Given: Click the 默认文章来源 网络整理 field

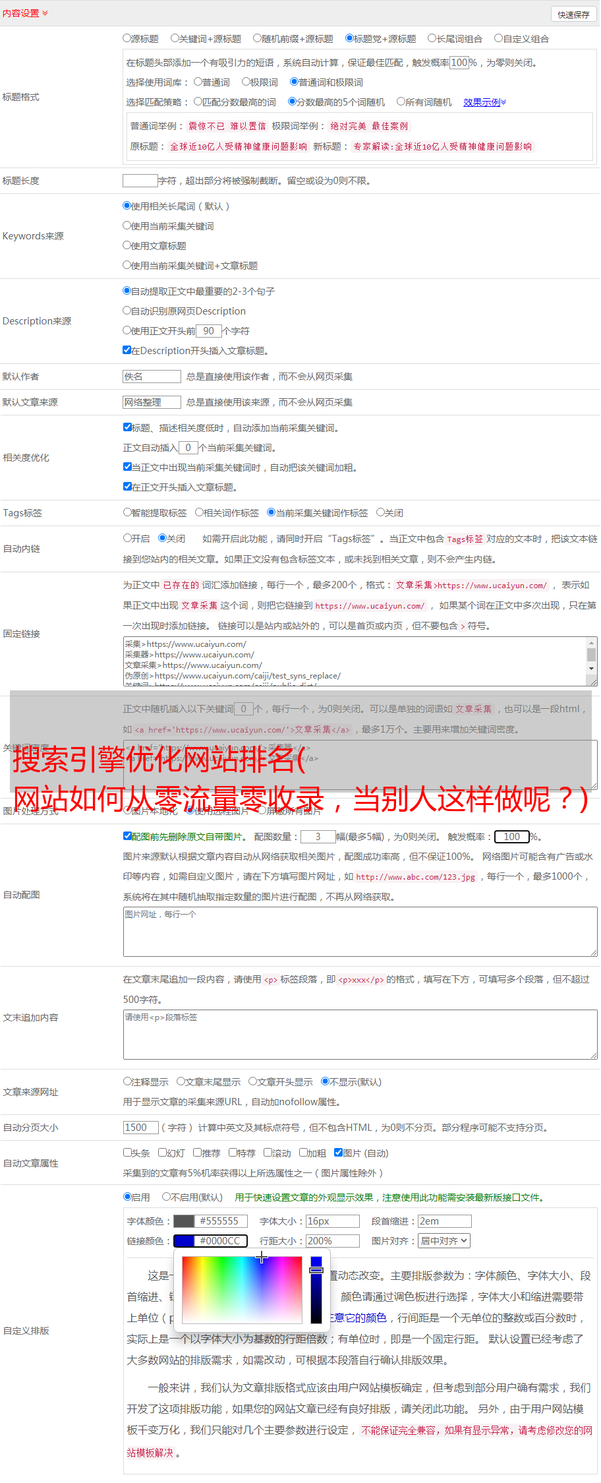Looking at the screenshot, I should click(x=152, y=402).
